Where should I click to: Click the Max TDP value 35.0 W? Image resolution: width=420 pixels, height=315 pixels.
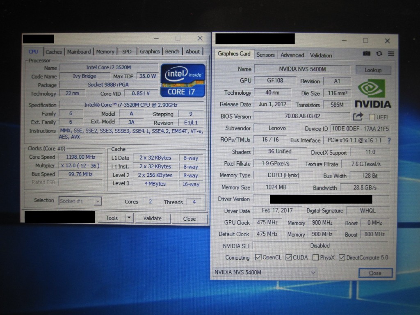tap(148, 76)
